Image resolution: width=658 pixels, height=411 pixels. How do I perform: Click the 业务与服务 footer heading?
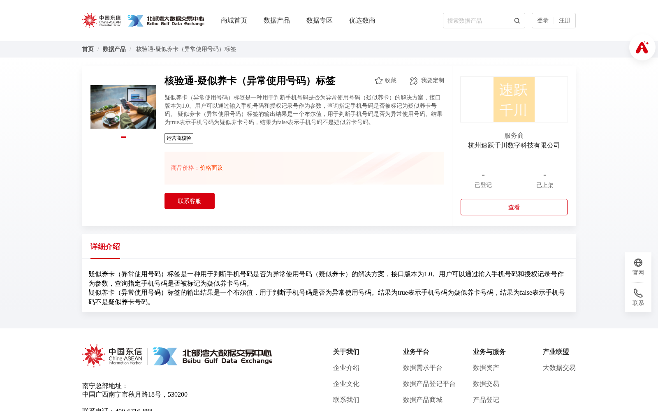coord(489,352)
